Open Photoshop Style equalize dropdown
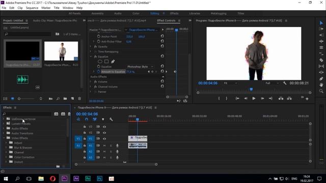The height and width of the screenshot is (183, 326). pos(140,67)
